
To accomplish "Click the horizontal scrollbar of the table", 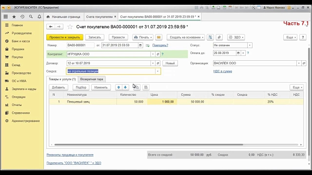I will [x=149, y=145].
